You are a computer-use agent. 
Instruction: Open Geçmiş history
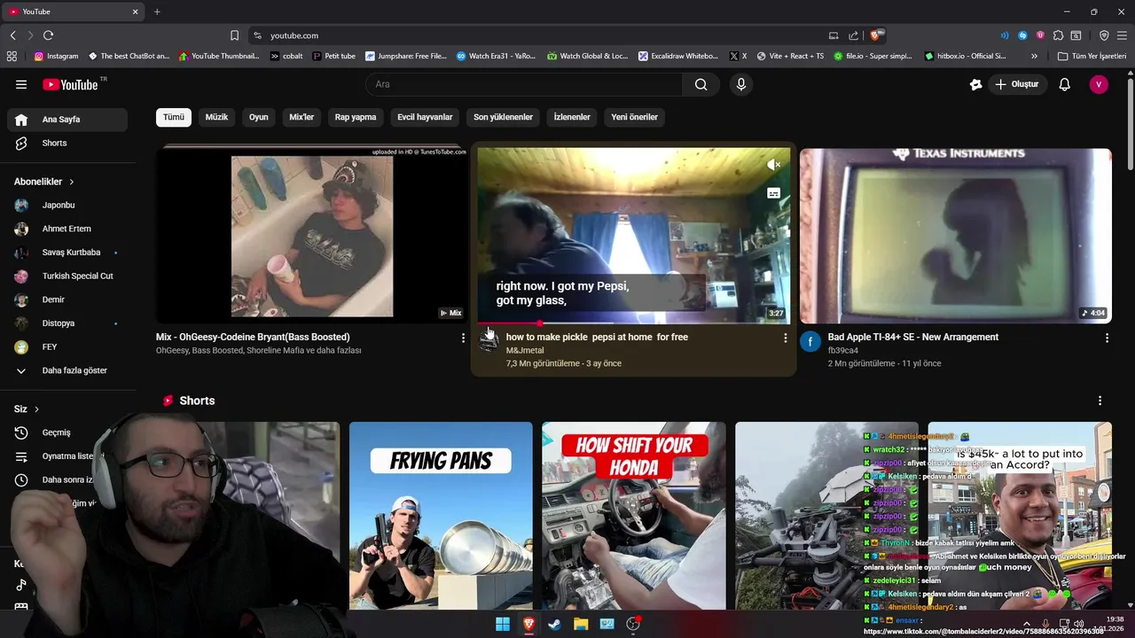pyautogui.click(x=67, y=432)
